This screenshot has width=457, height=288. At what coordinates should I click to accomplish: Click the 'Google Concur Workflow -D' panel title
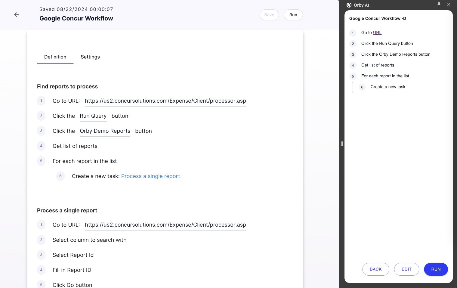click(x=378, y=18)
